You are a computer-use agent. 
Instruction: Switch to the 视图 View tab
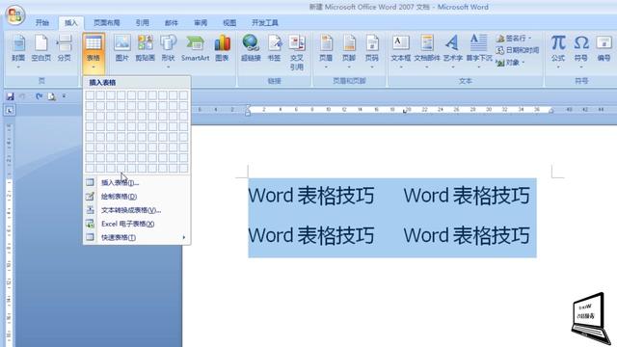229,23
